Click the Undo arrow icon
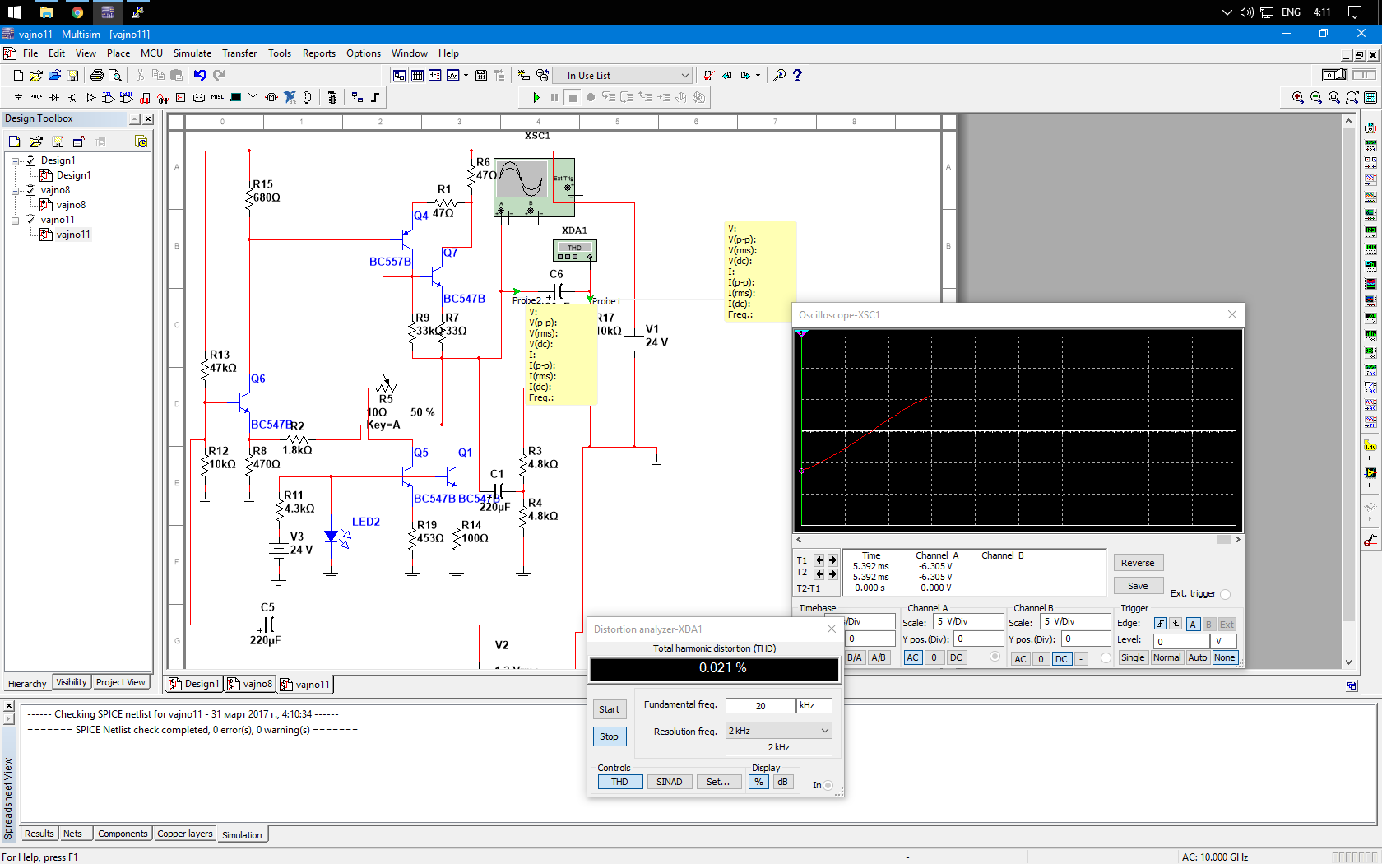 click(200, 76)
